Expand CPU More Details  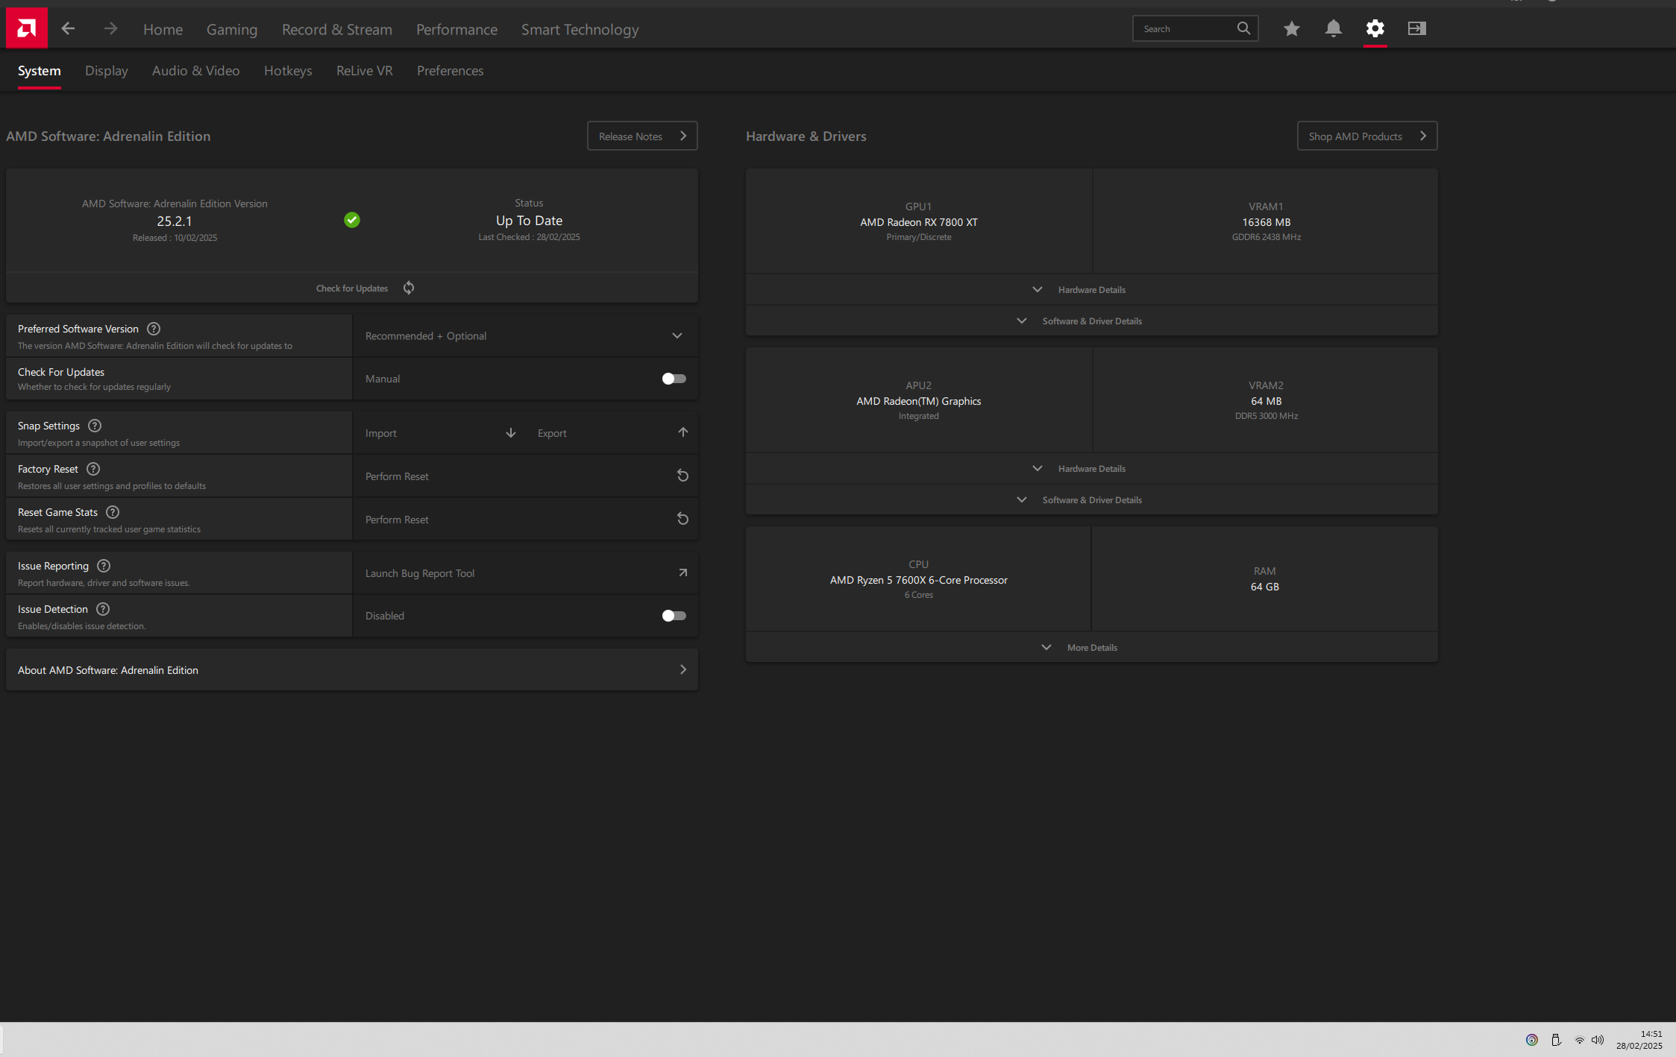[1091, 647]
